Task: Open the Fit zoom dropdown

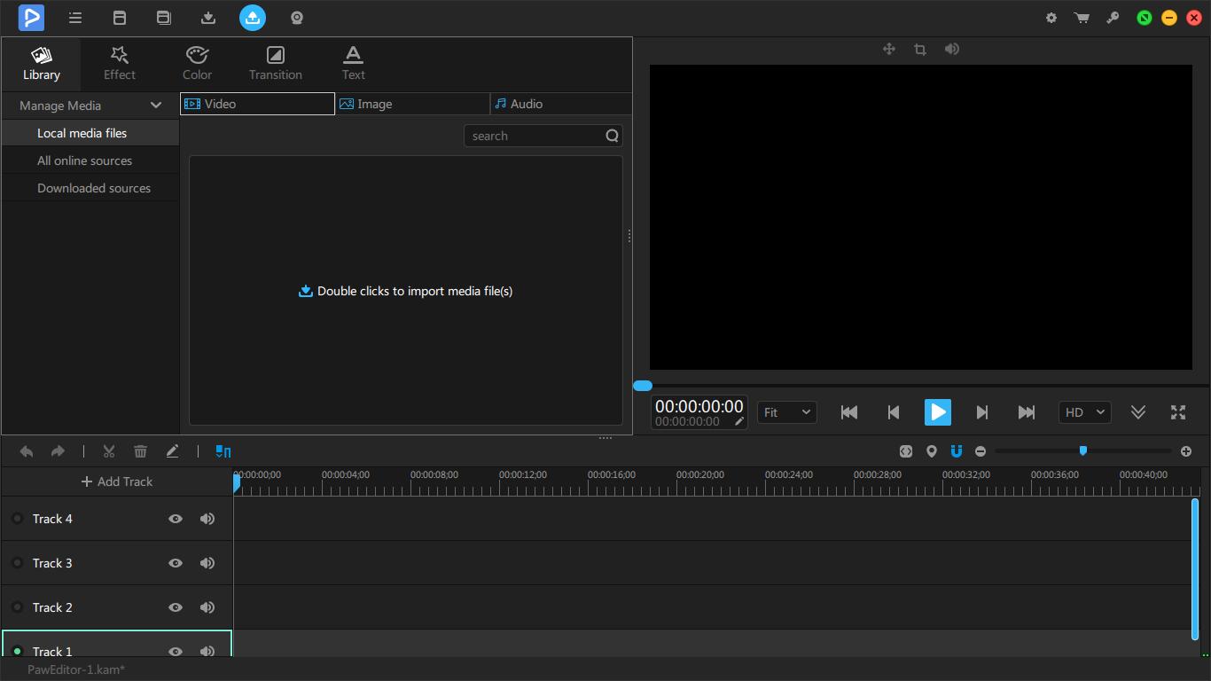Action: [786, 412]
